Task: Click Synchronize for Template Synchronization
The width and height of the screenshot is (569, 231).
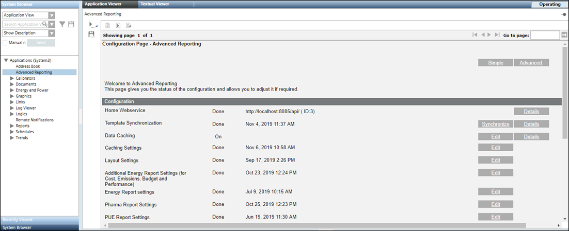Action: (495, 124)
